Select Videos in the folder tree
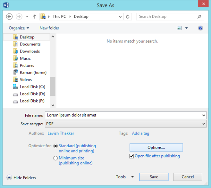This screenshot has width=211, height=188. pyautogui.click(x=26, y=80)
